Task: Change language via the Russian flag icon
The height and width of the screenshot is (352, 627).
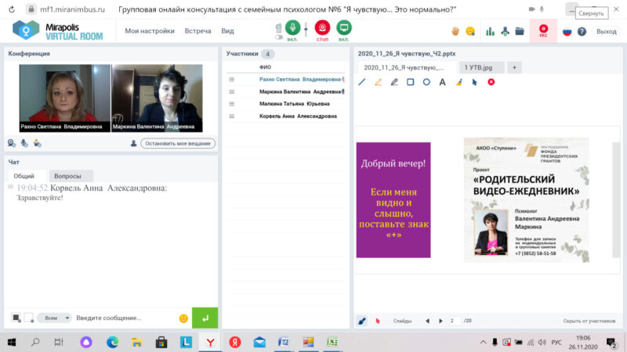Action: coord(567,31)
